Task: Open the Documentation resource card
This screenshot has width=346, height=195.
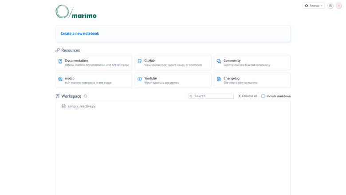Action: pyautogui.click(x=94, y=63)
